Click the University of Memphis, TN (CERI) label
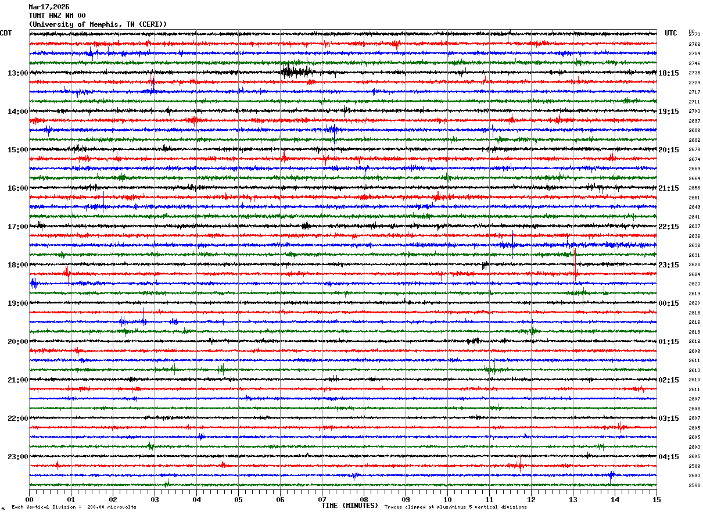 coord(98,24)
